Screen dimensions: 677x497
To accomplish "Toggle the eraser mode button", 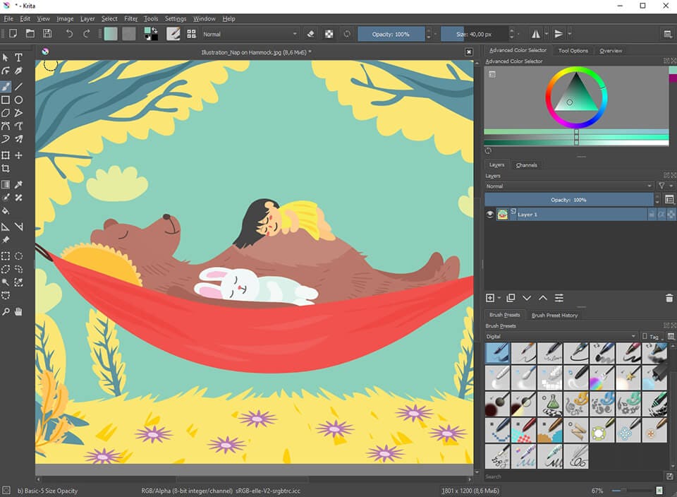I will (x=311, y=33).
